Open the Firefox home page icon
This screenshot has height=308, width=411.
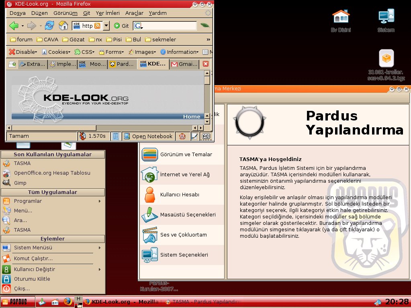coord(63,25)
